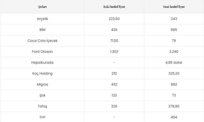Select THY's new target price 494

(174, 117)
